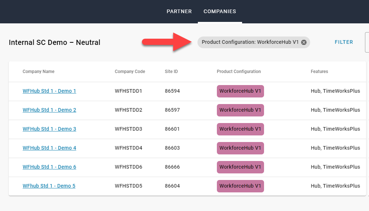Select the WorkforceHub V1 badge for Demo 4
This screenshot has width=369, height=211.
[x=240, y=148]
